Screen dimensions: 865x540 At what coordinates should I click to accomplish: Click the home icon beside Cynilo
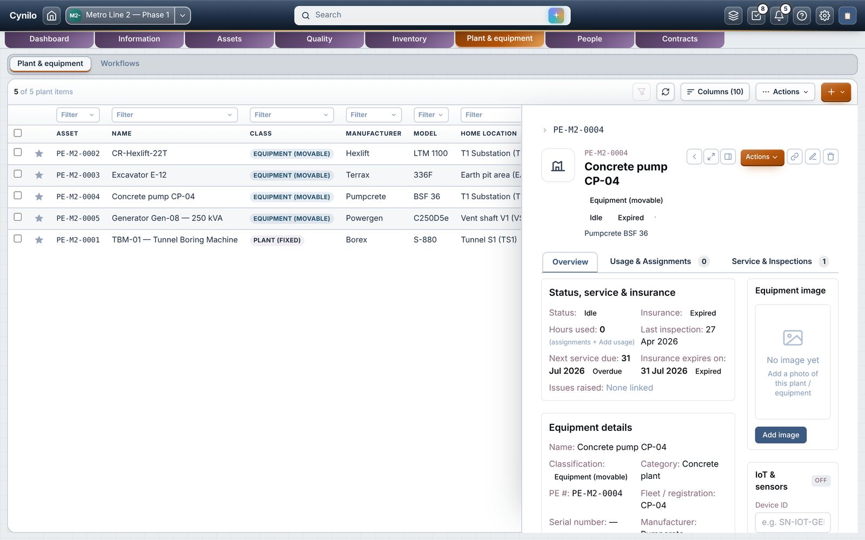tap(51, 16)
